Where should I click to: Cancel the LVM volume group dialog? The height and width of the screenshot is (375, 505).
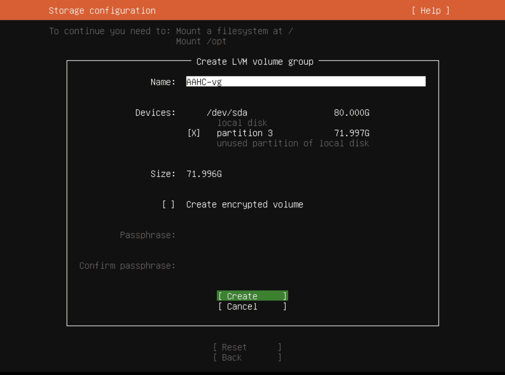pyautogui.click(x=252, y=307)
